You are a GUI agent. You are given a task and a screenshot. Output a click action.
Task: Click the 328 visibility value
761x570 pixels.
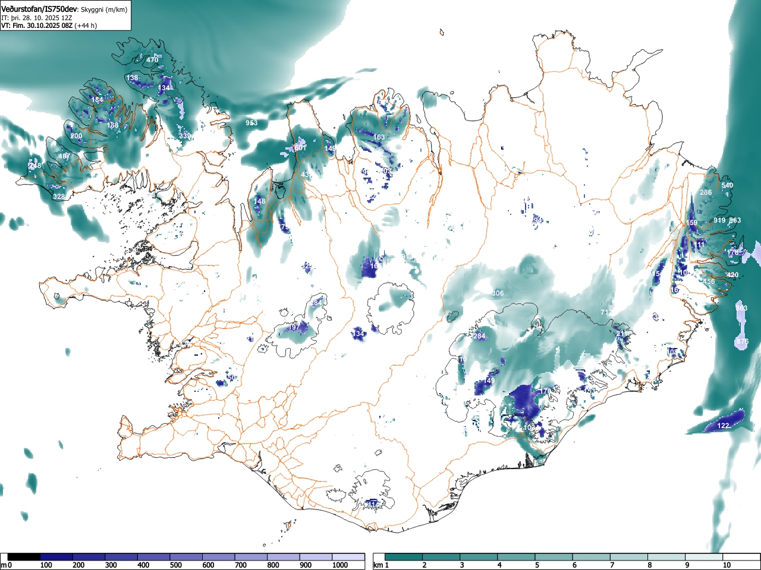[59, 197]
